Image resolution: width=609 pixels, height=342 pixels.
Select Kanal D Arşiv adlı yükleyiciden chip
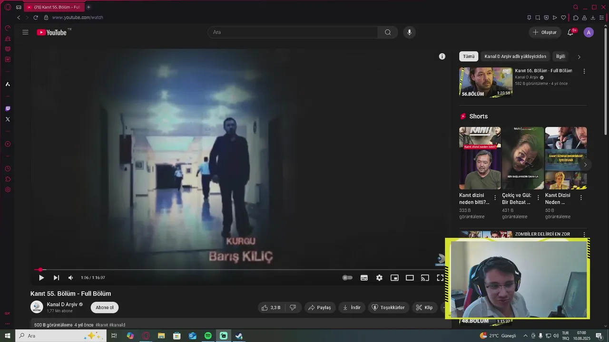(x=515, y=56)
